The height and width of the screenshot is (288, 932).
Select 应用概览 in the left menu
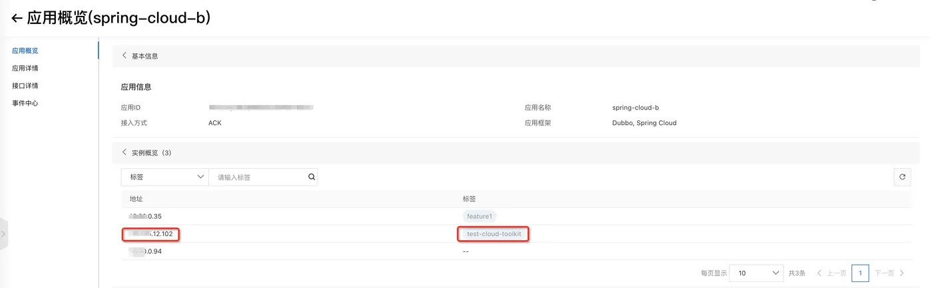25,51
